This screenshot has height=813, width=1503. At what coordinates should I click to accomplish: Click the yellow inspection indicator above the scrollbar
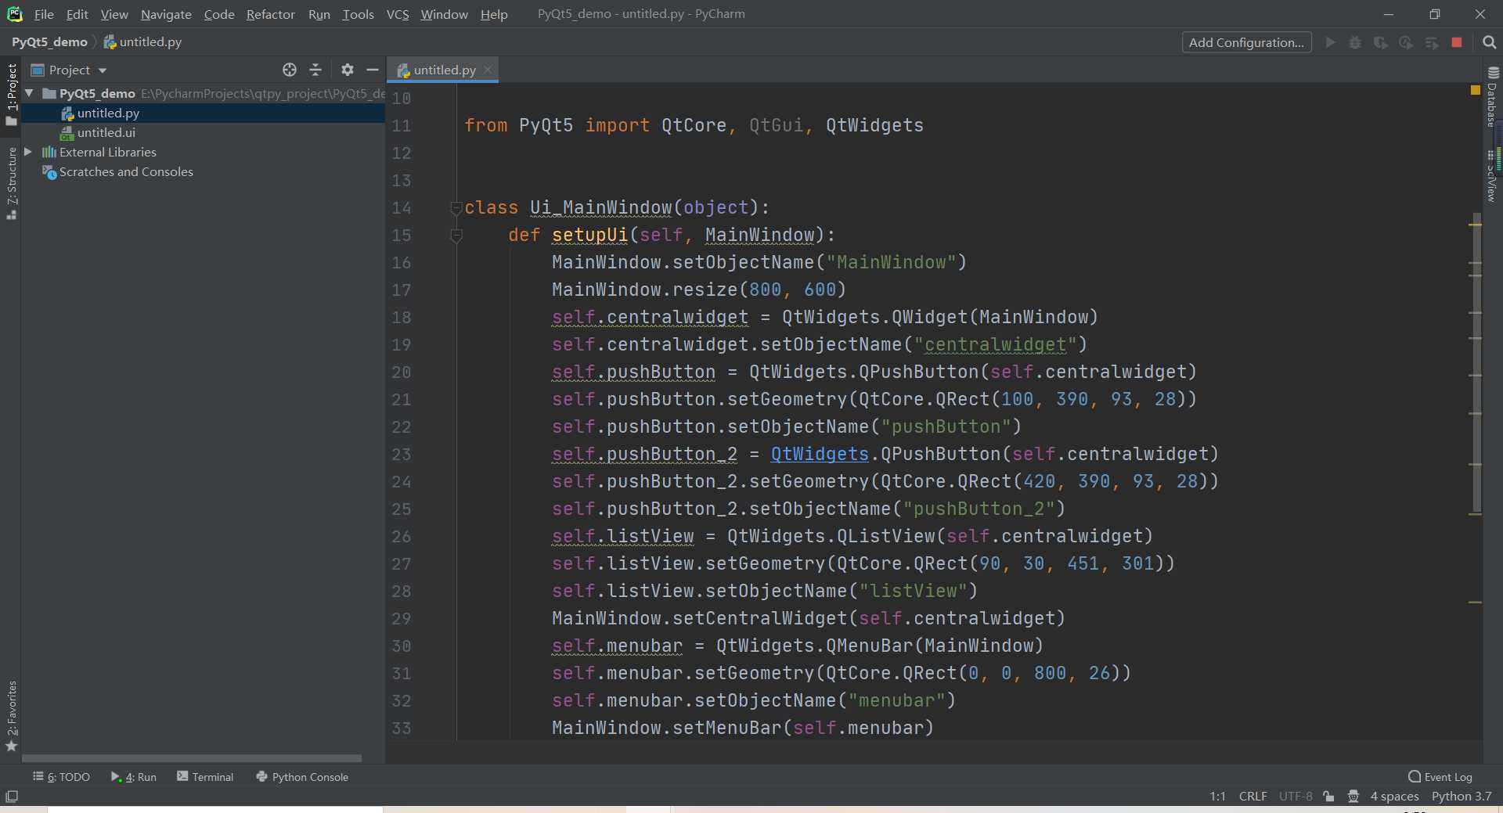[x=1476, y=91]
